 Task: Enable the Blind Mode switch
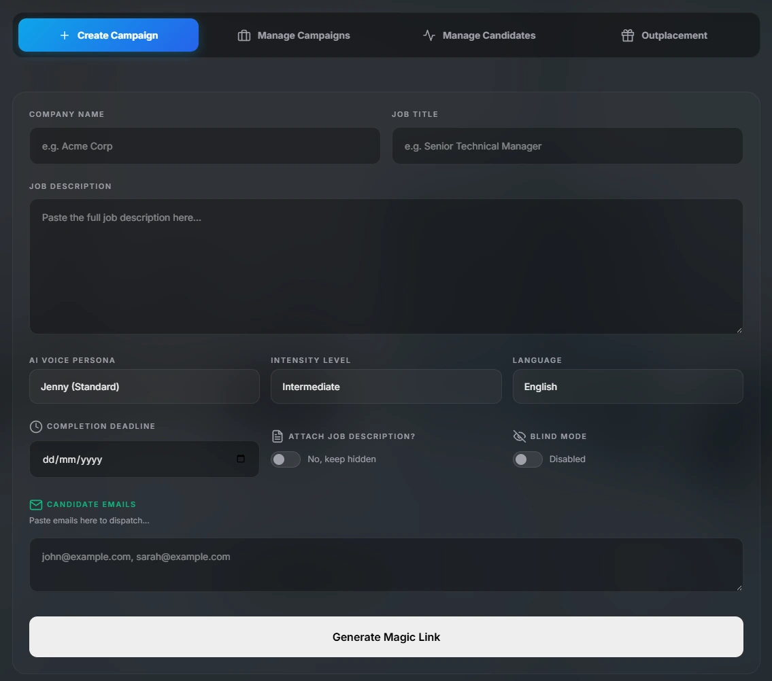click(528, 459)
